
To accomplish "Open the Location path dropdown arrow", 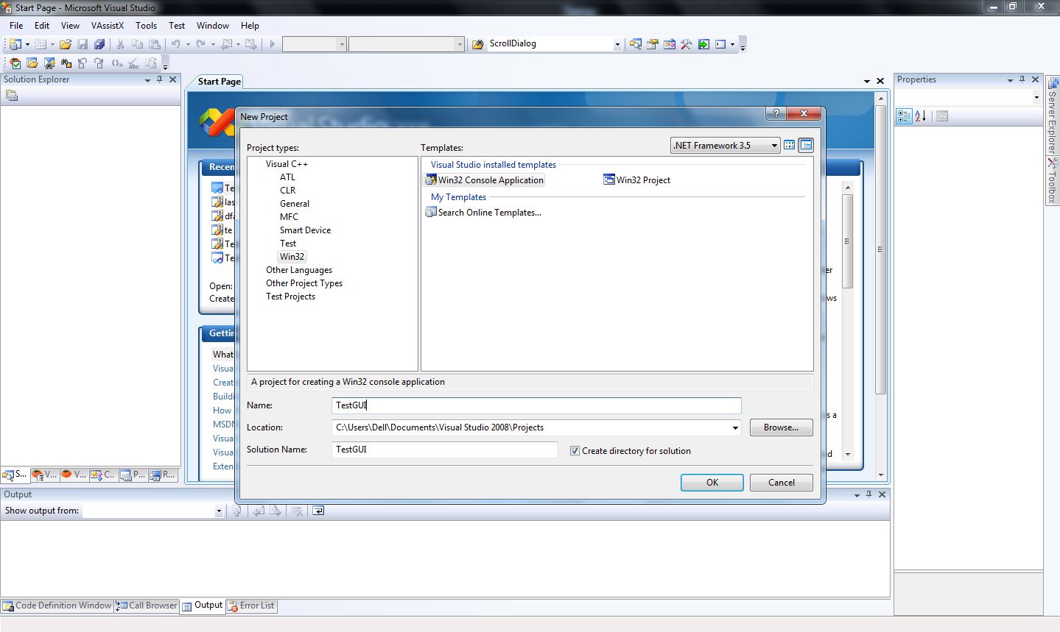I will pyautogui.click(x=735, y=427).
